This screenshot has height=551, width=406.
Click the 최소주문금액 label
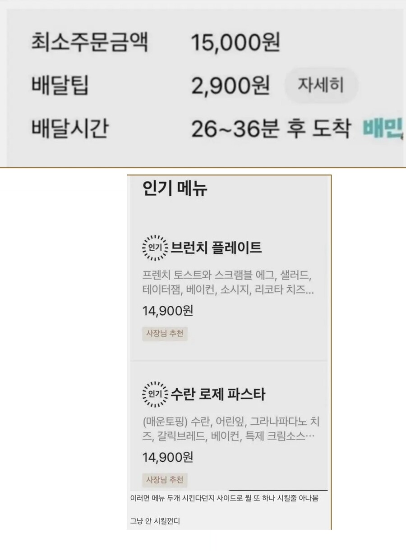(89, 43)
